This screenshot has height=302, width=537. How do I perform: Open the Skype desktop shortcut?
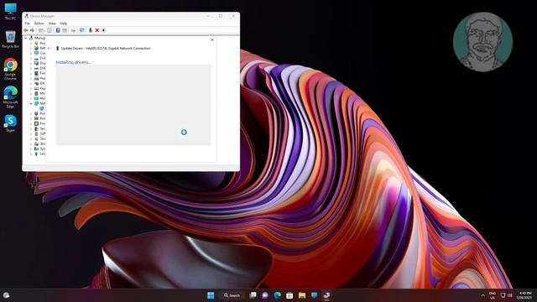tap(10, 123)
